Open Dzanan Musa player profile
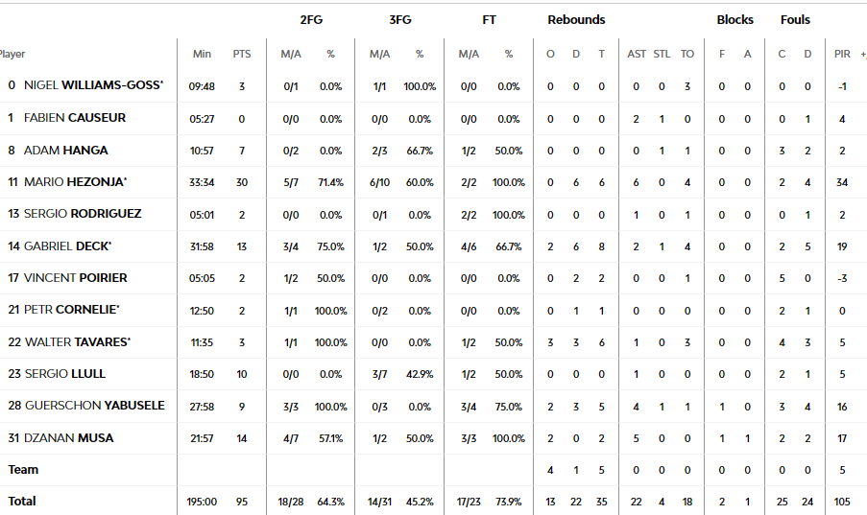The width and height of the screenshot is (867, 515). pyautogui.click(x=69, y=438)
